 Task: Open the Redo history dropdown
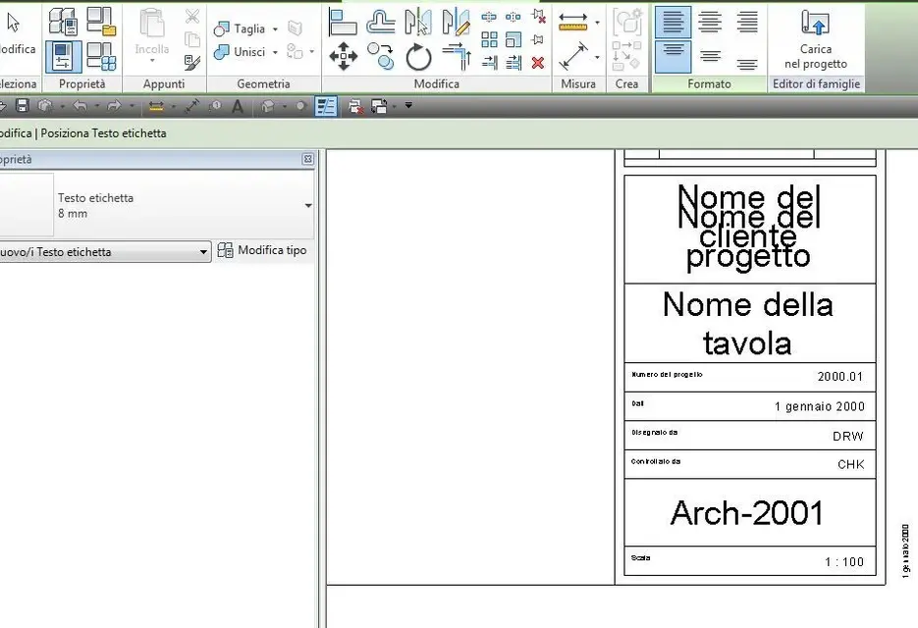click(x=132, y=106)
